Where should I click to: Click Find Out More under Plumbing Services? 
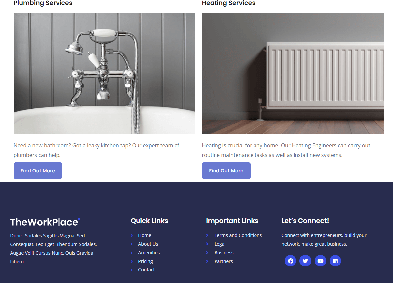coord(38,171)
